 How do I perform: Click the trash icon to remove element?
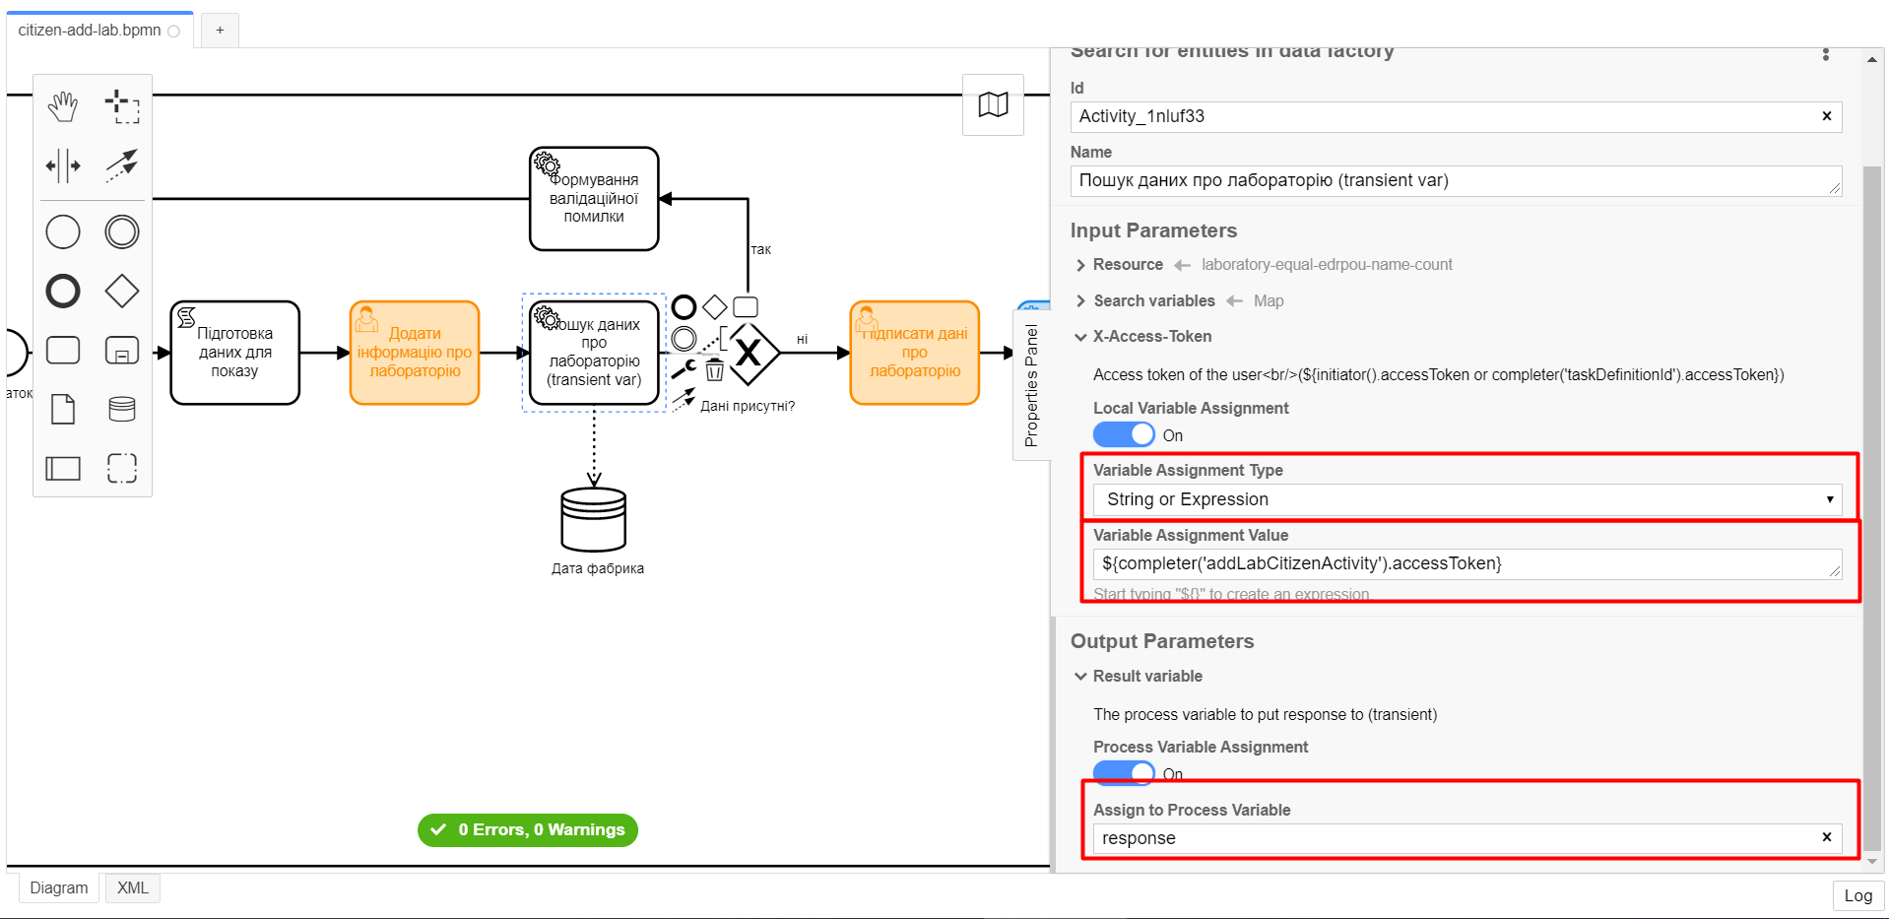click(x=715, y=370)
